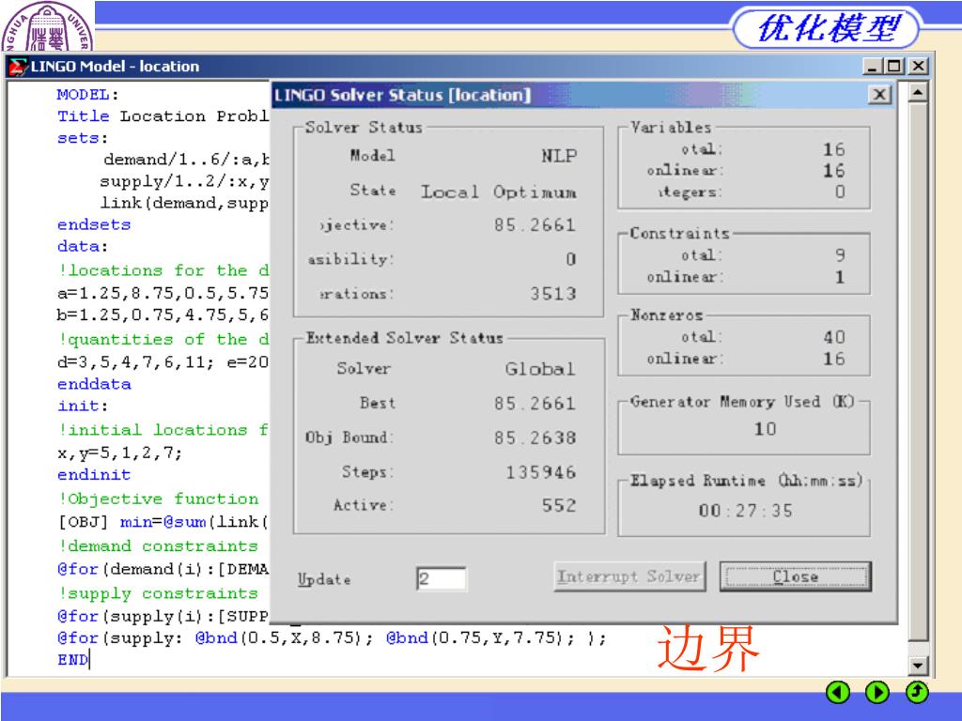Click the university logo emblem

pyautogui.click(x=47, y=26)
